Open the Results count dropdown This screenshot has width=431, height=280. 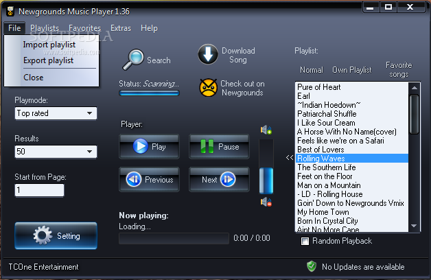click(56, 152)
